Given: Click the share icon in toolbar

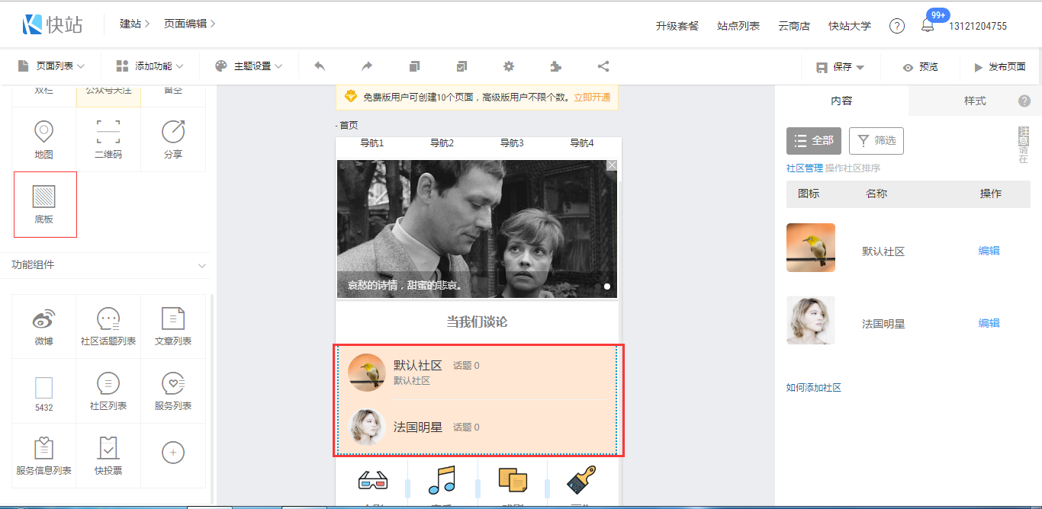Looking at the screenshot, I should point(603,66).
